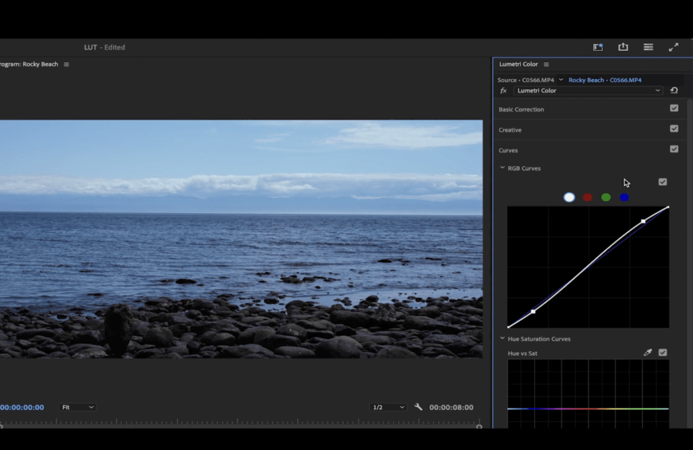Collapse the RGB Curves section
Screen dimensions: 693x450
click(x=501, y=168)
